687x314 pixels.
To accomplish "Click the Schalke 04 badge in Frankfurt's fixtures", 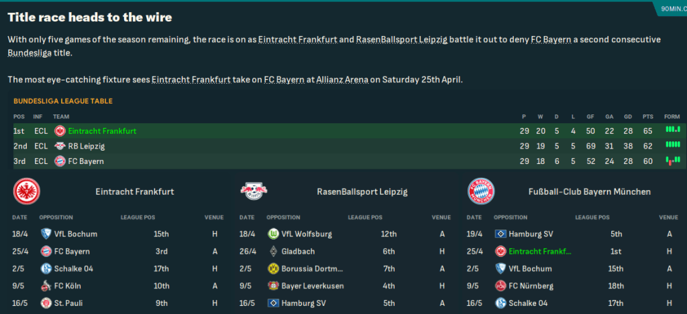I will click(x=46, y=268).
